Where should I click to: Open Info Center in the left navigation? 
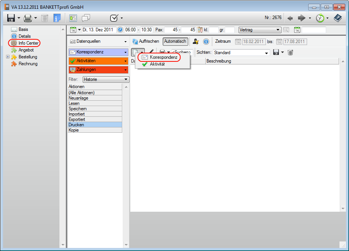28,43
